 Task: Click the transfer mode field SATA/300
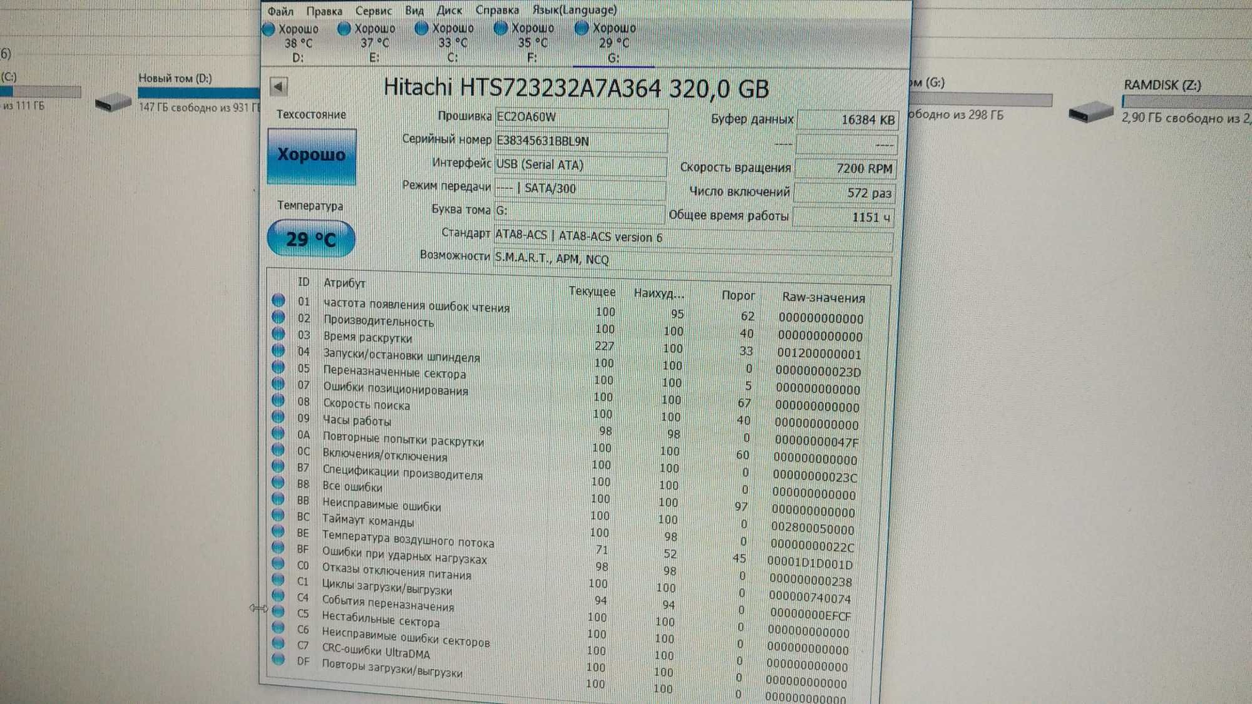(x=580, y=188)
